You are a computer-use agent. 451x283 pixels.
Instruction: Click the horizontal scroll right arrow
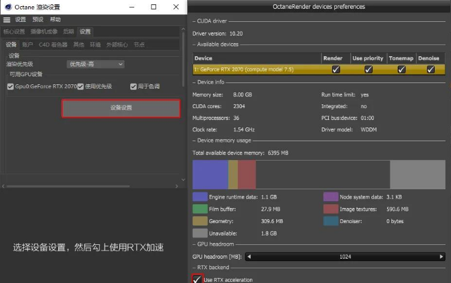tap(177, 186)
